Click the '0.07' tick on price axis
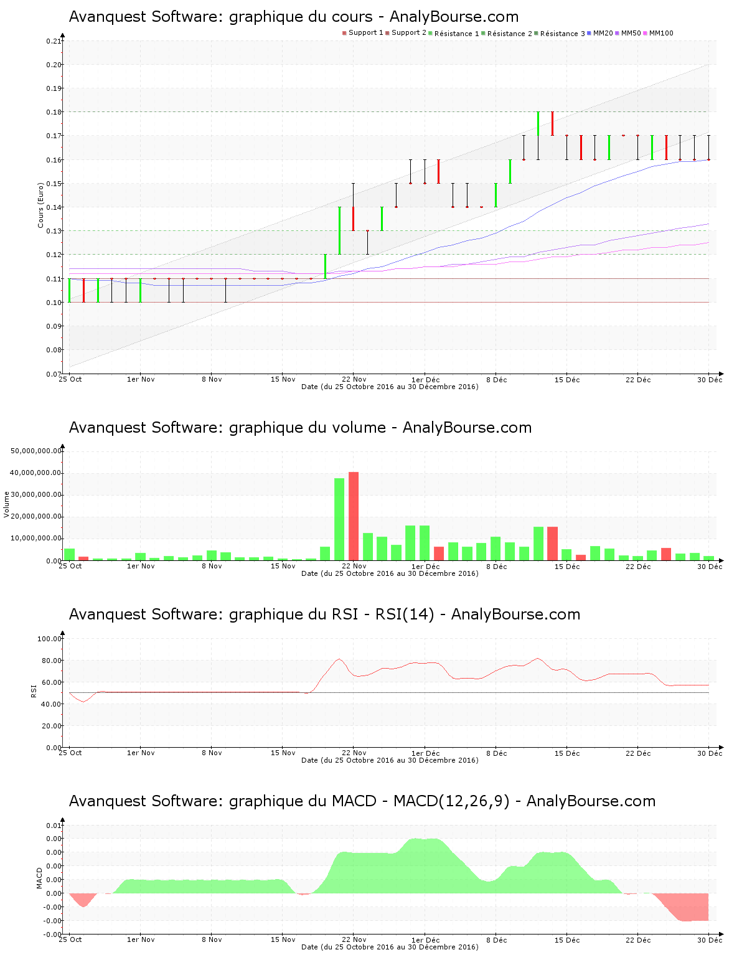Viewport: 747px width, 965px height. [54, 374]
